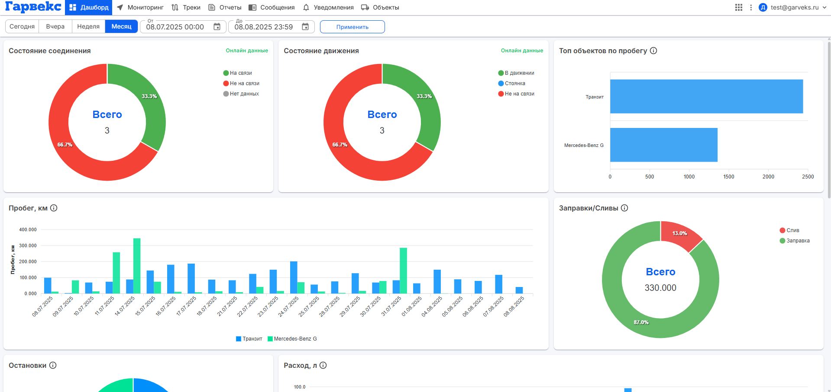The width and height of the screenshot is (831, 392).
Task: Open the Дашборд tab
Action: point(89,7)
